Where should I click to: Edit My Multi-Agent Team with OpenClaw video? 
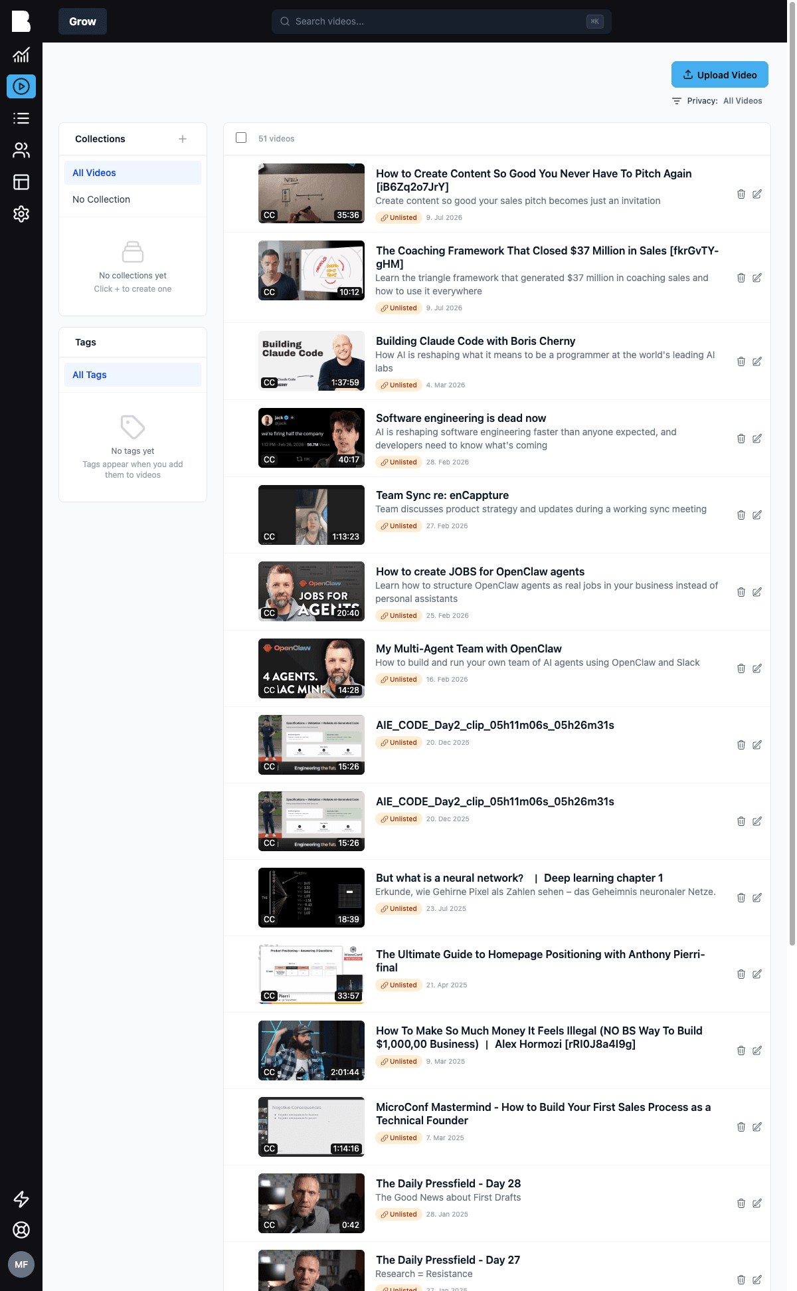pyautogui.click(x=757, y=668)
